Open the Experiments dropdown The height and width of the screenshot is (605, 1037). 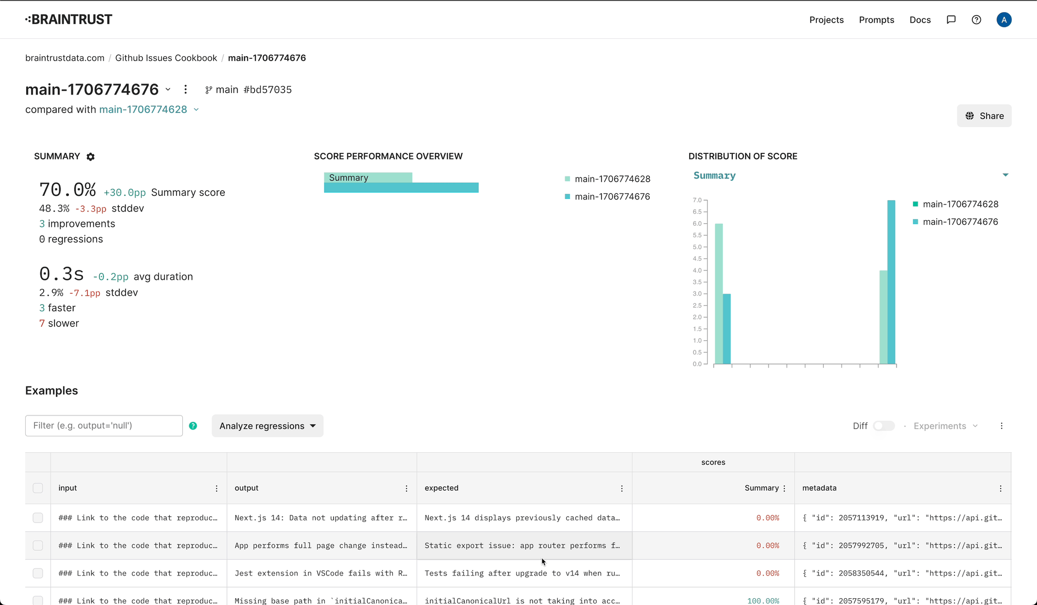click(945, 426)
